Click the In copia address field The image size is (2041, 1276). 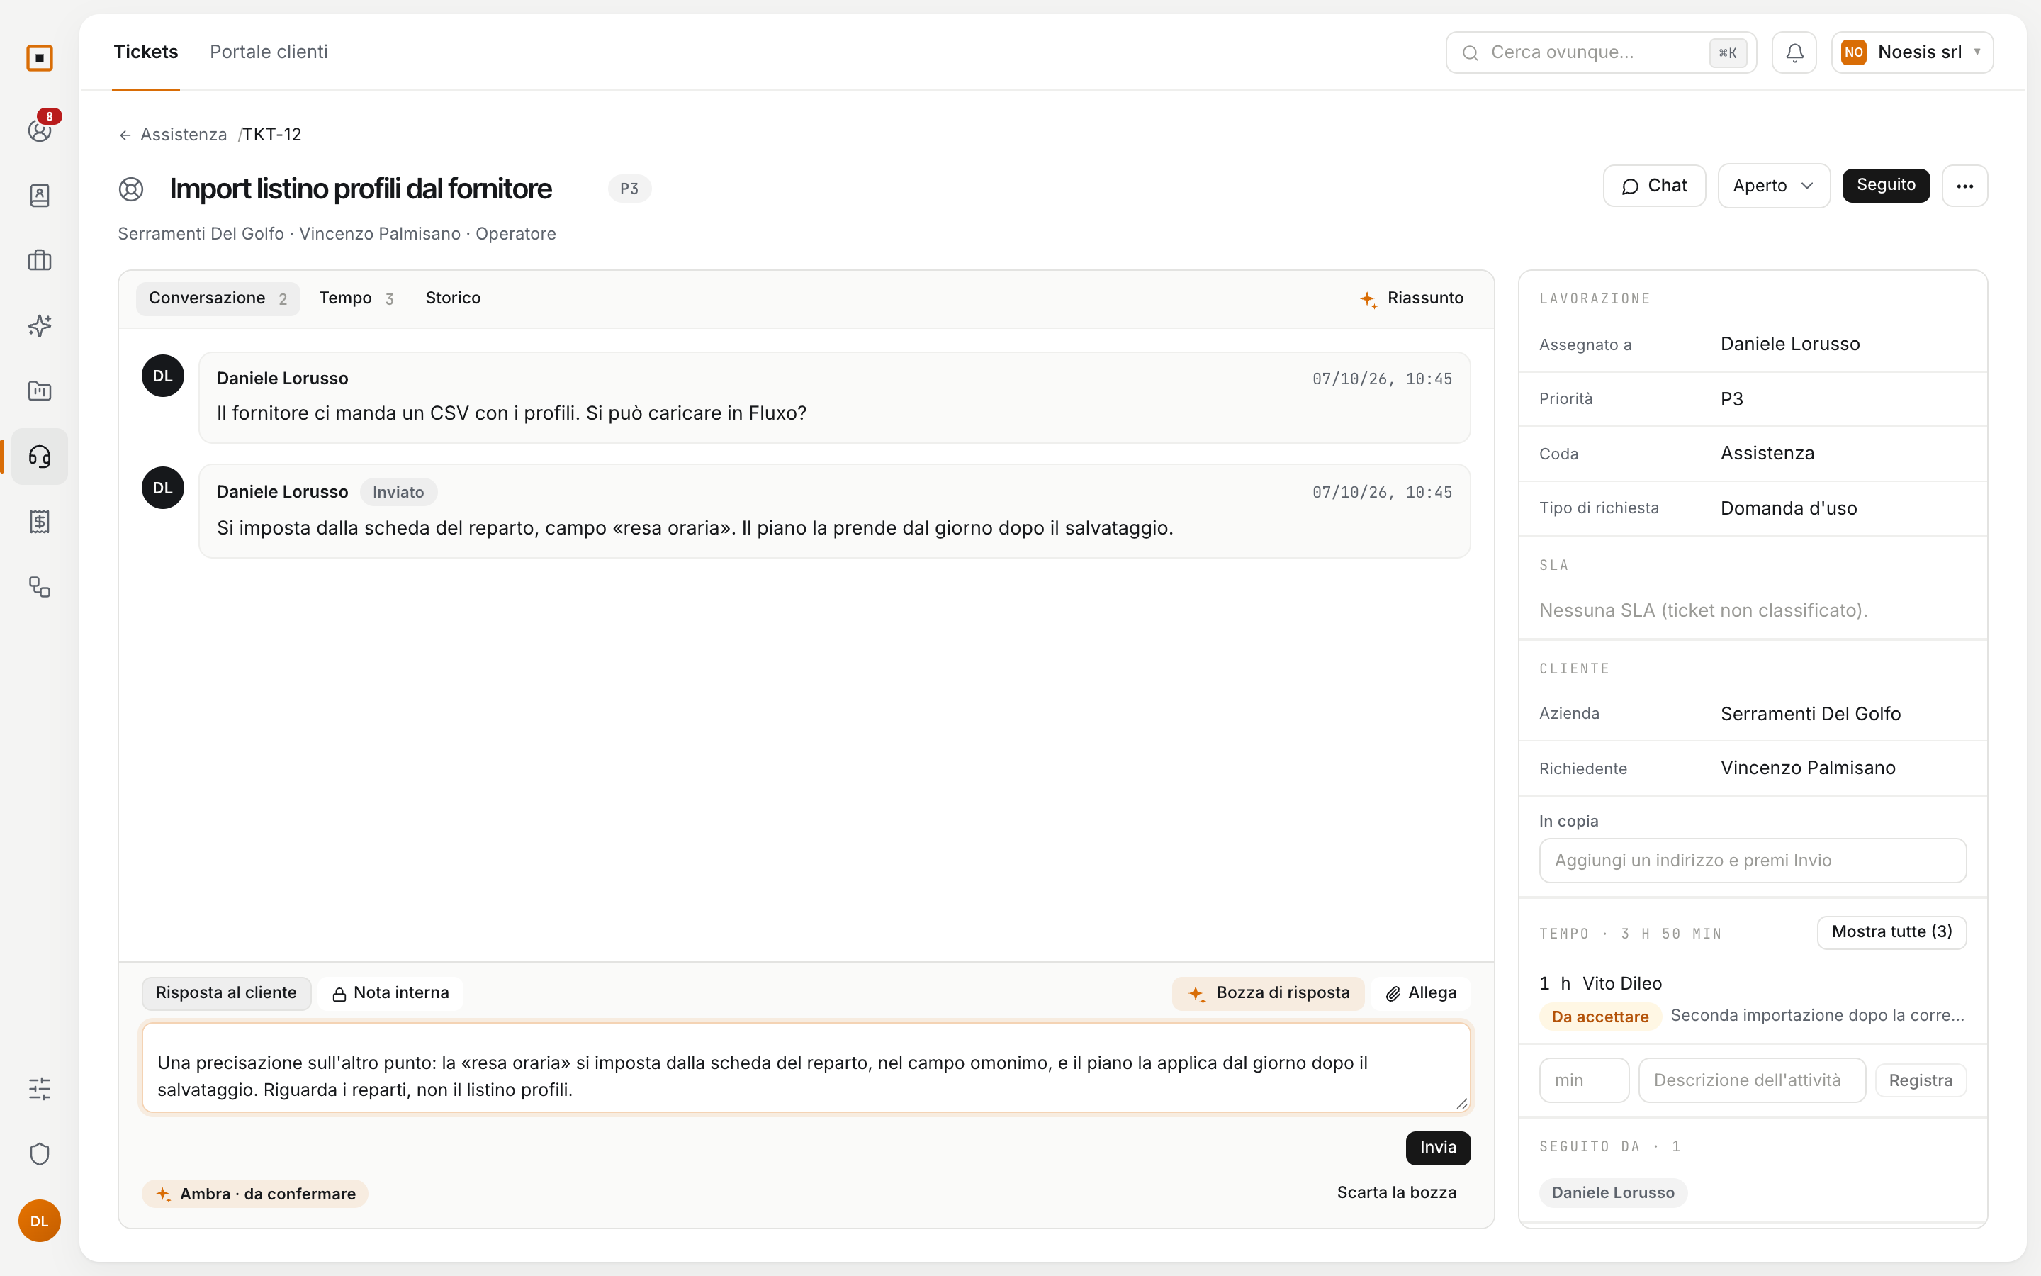pos(1753,861)
